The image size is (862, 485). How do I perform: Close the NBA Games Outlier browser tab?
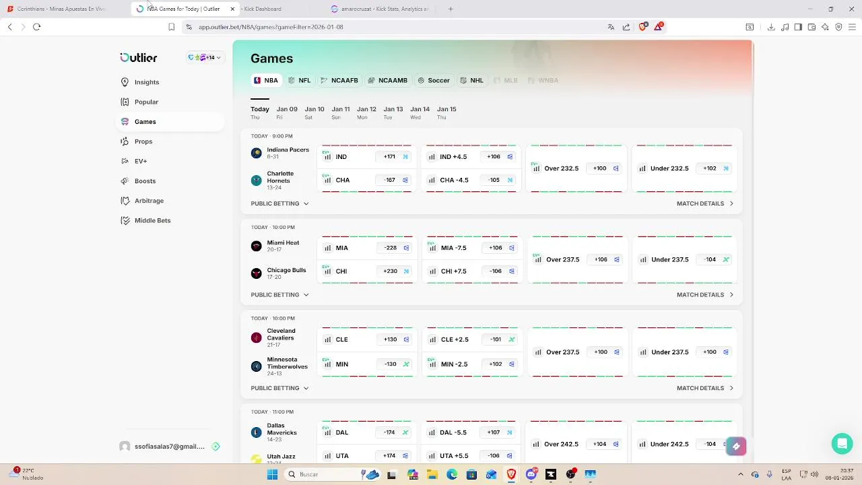click(x=232, y=9)
